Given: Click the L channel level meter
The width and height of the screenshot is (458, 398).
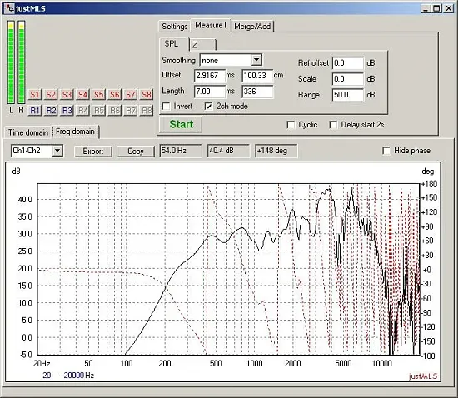Looking at the screenshot, I should click(11, 62).
